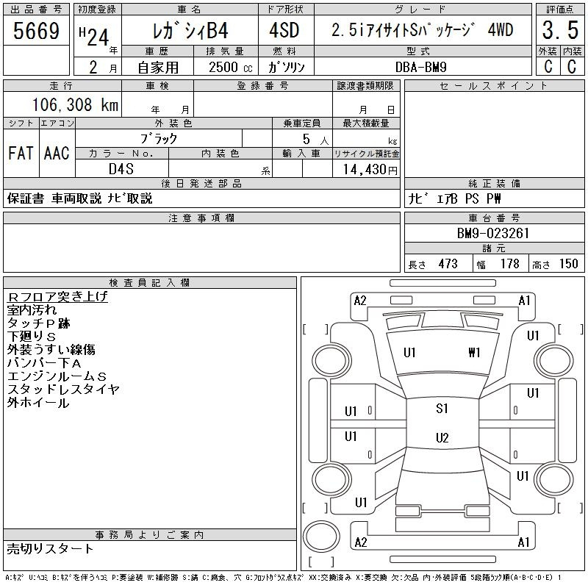This screenshot has width=588, height=588.
Task: Click the FAT shift value
Action: pyautogui.click(x=21, y=153)
